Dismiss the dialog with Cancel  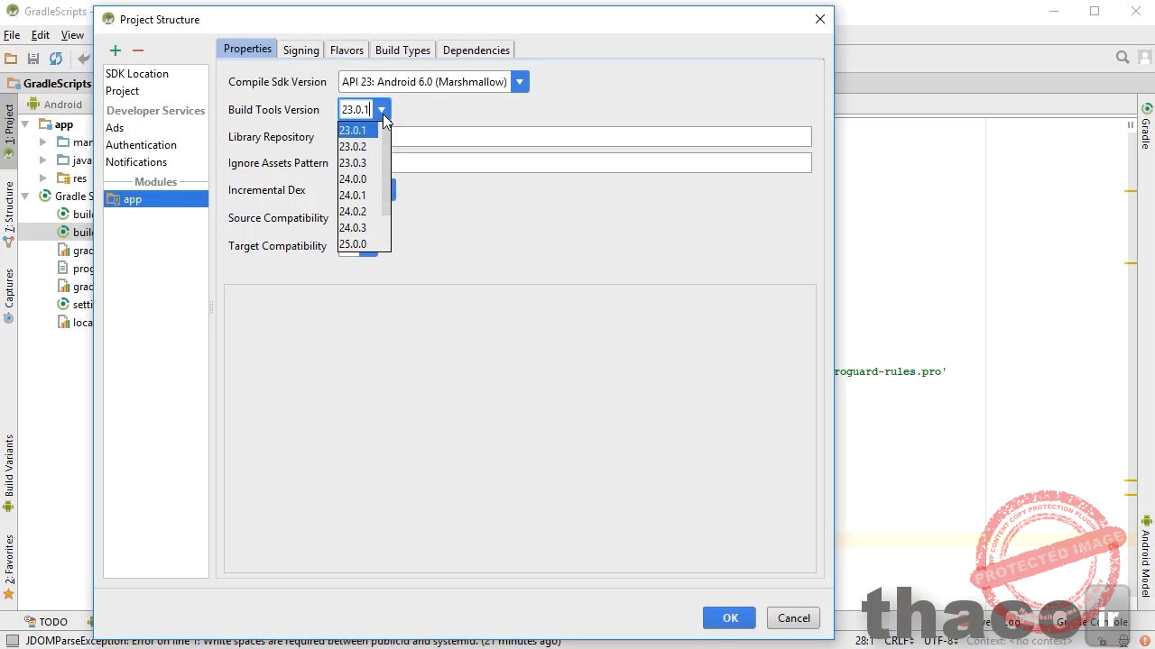click(792, 617)
